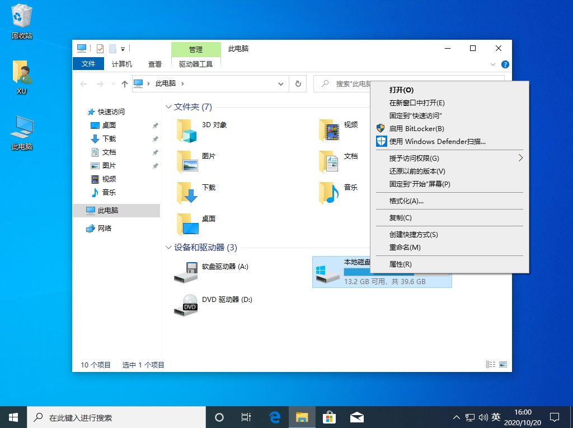Switch to the 查看 ribbon tab
Screen dimensions: 573x428
(154, 64)
